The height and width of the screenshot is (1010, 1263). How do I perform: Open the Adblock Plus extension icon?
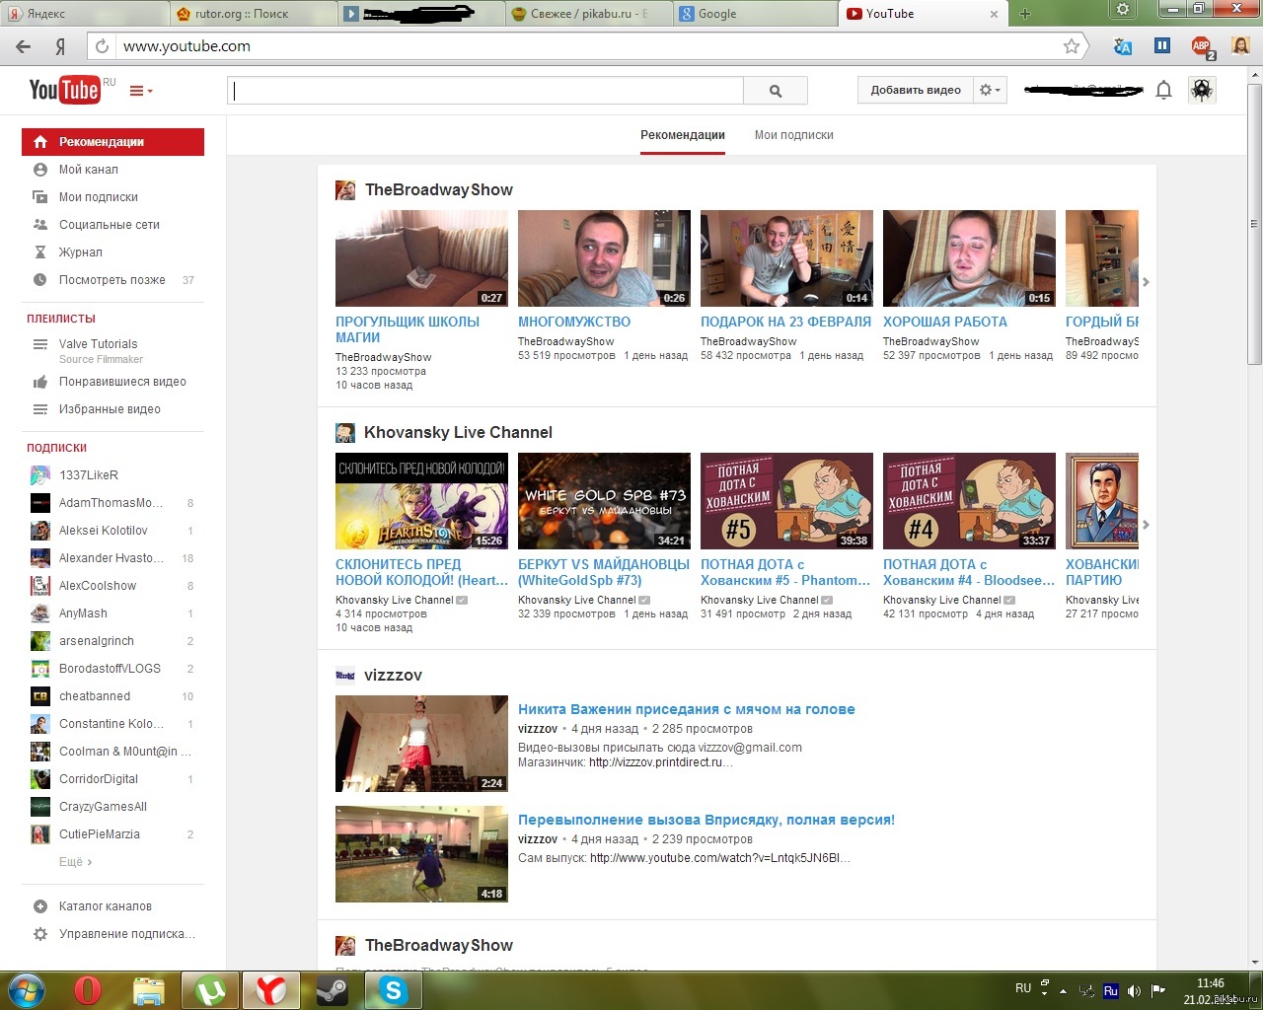[x=1201, y=46]
